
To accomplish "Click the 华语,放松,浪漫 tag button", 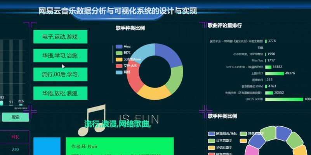I will [60, 93].
